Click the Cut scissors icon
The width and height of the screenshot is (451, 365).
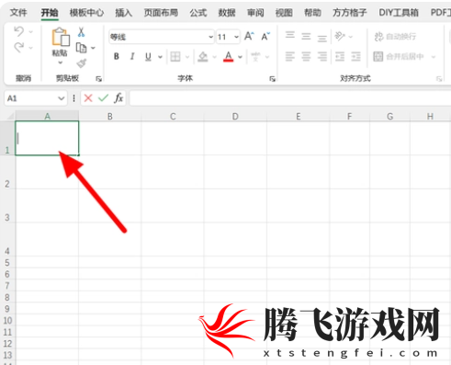click(x=81, y=32)
